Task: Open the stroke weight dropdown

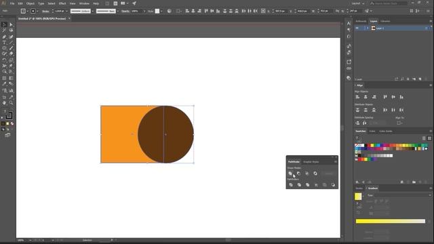Action: coord(66,11)
